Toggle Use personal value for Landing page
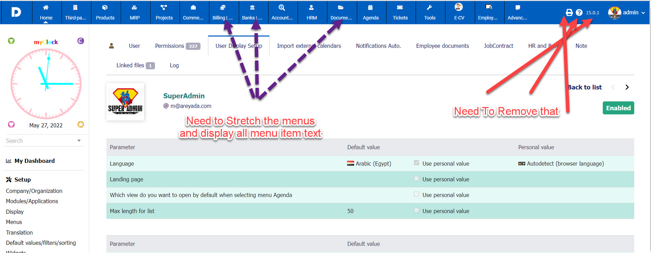This screenshot has width=651, height=253. coord(416,179)
